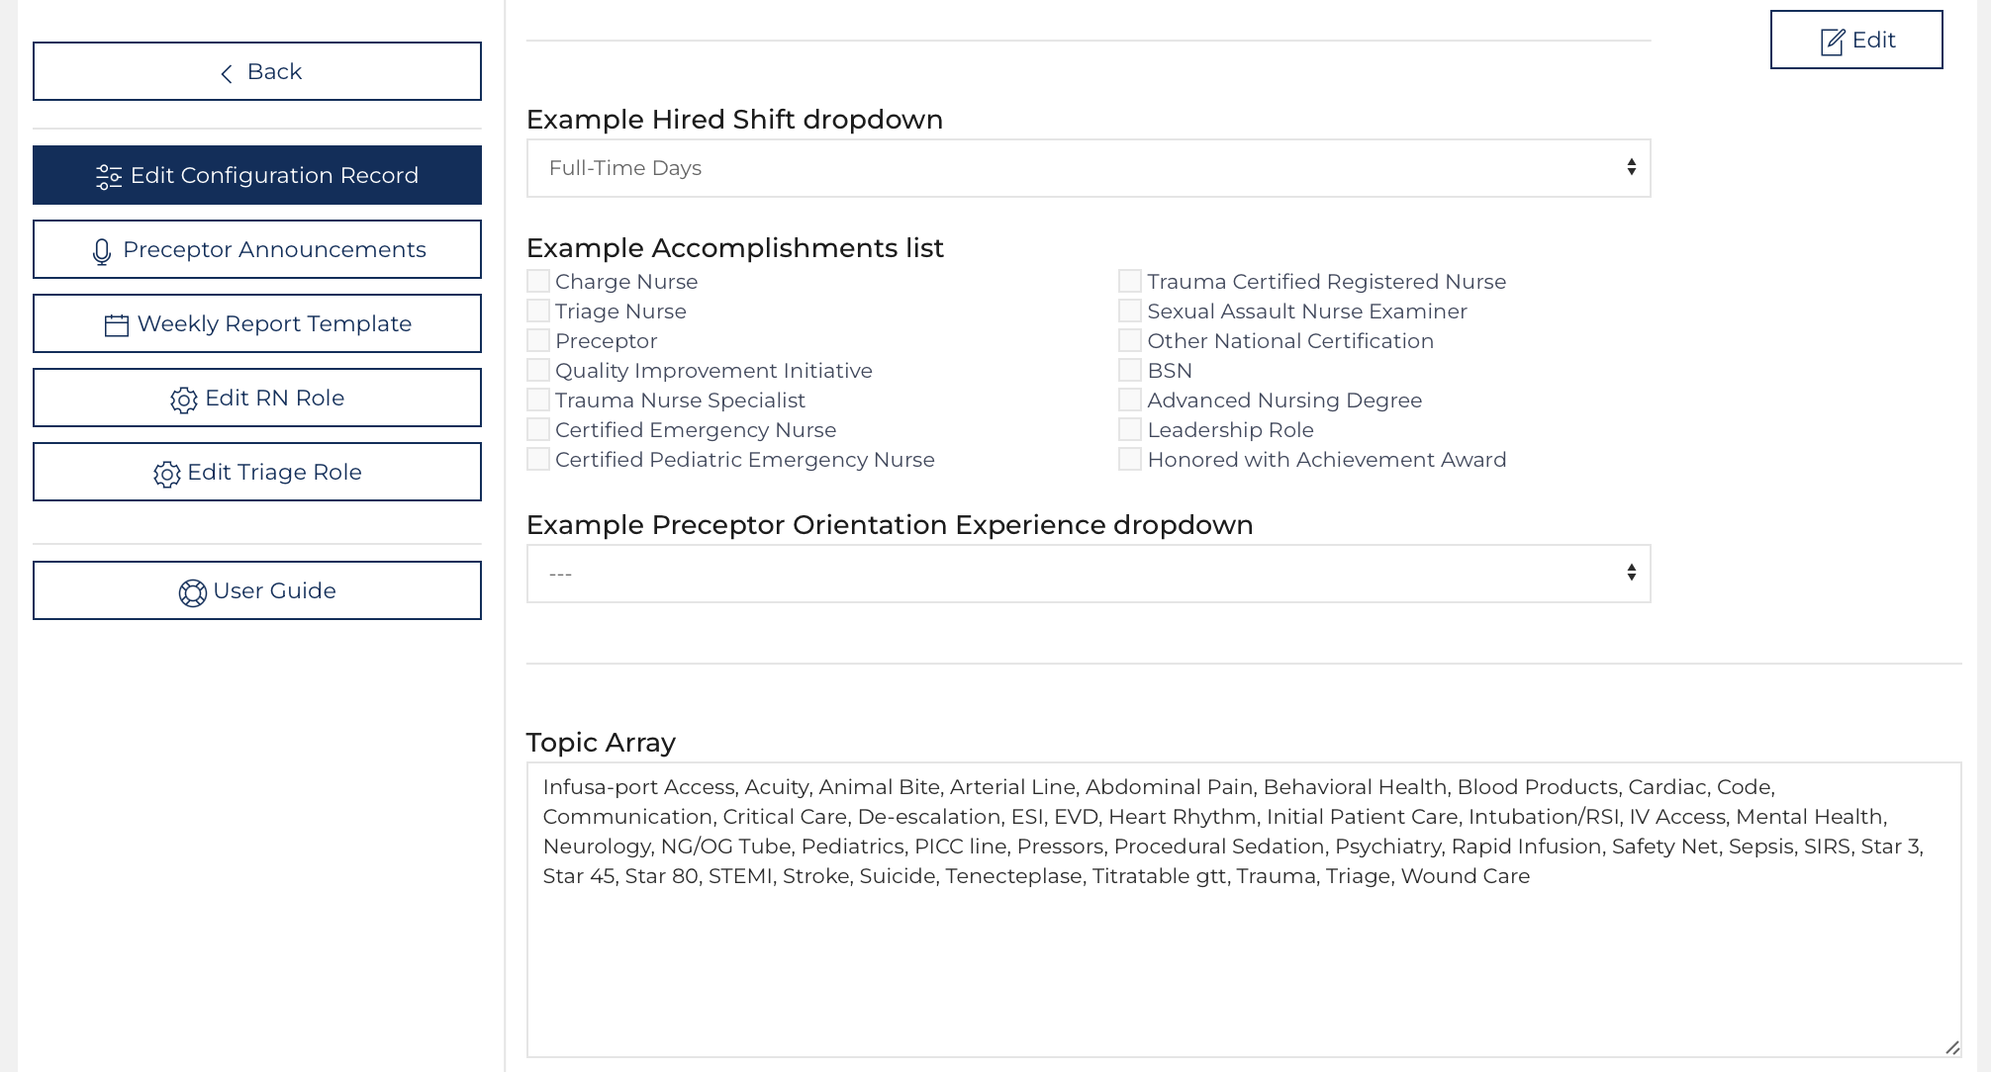Expand the Preceptor Orientation Experience dropdown
Viewport: 1991px width, 1072px height.
coord(1088,574)
